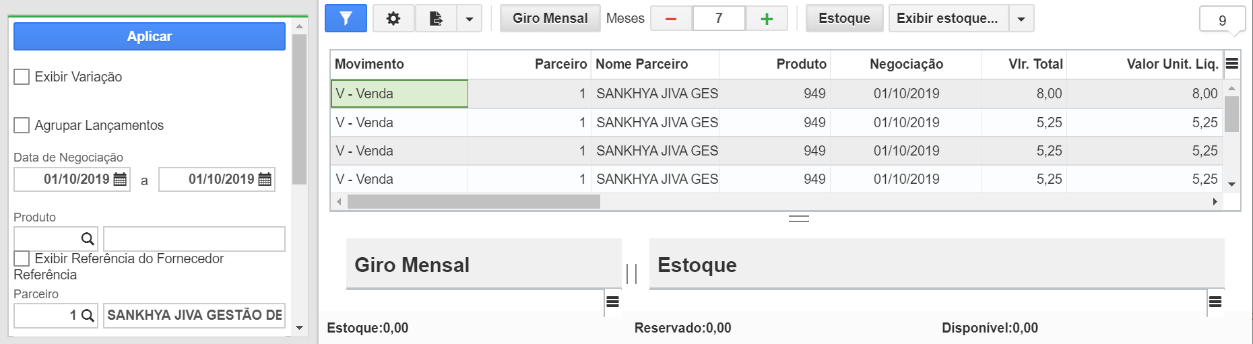Open calendar for the end negotiation date

pos(265,179)
